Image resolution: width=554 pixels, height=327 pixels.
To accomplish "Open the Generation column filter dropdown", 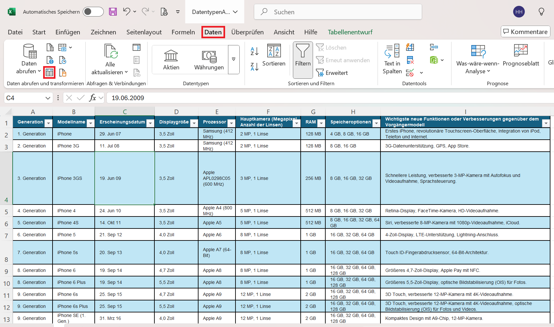I will pos(48,123).
